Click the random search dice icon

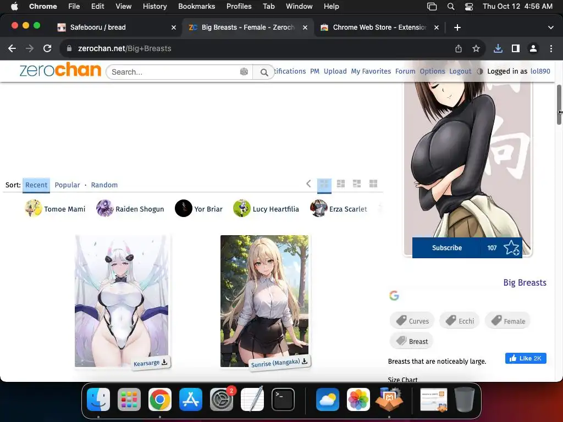click(x=244, y=72)
